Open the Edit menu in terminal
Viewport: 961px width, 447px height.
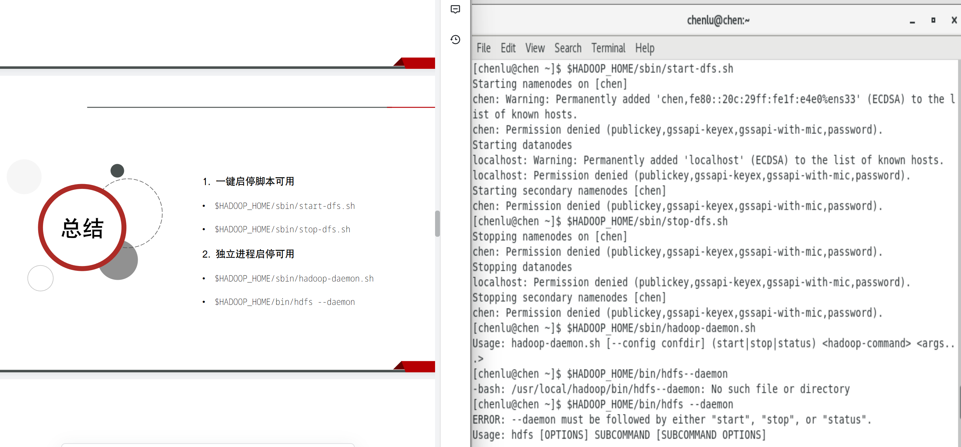coord(508,48)
